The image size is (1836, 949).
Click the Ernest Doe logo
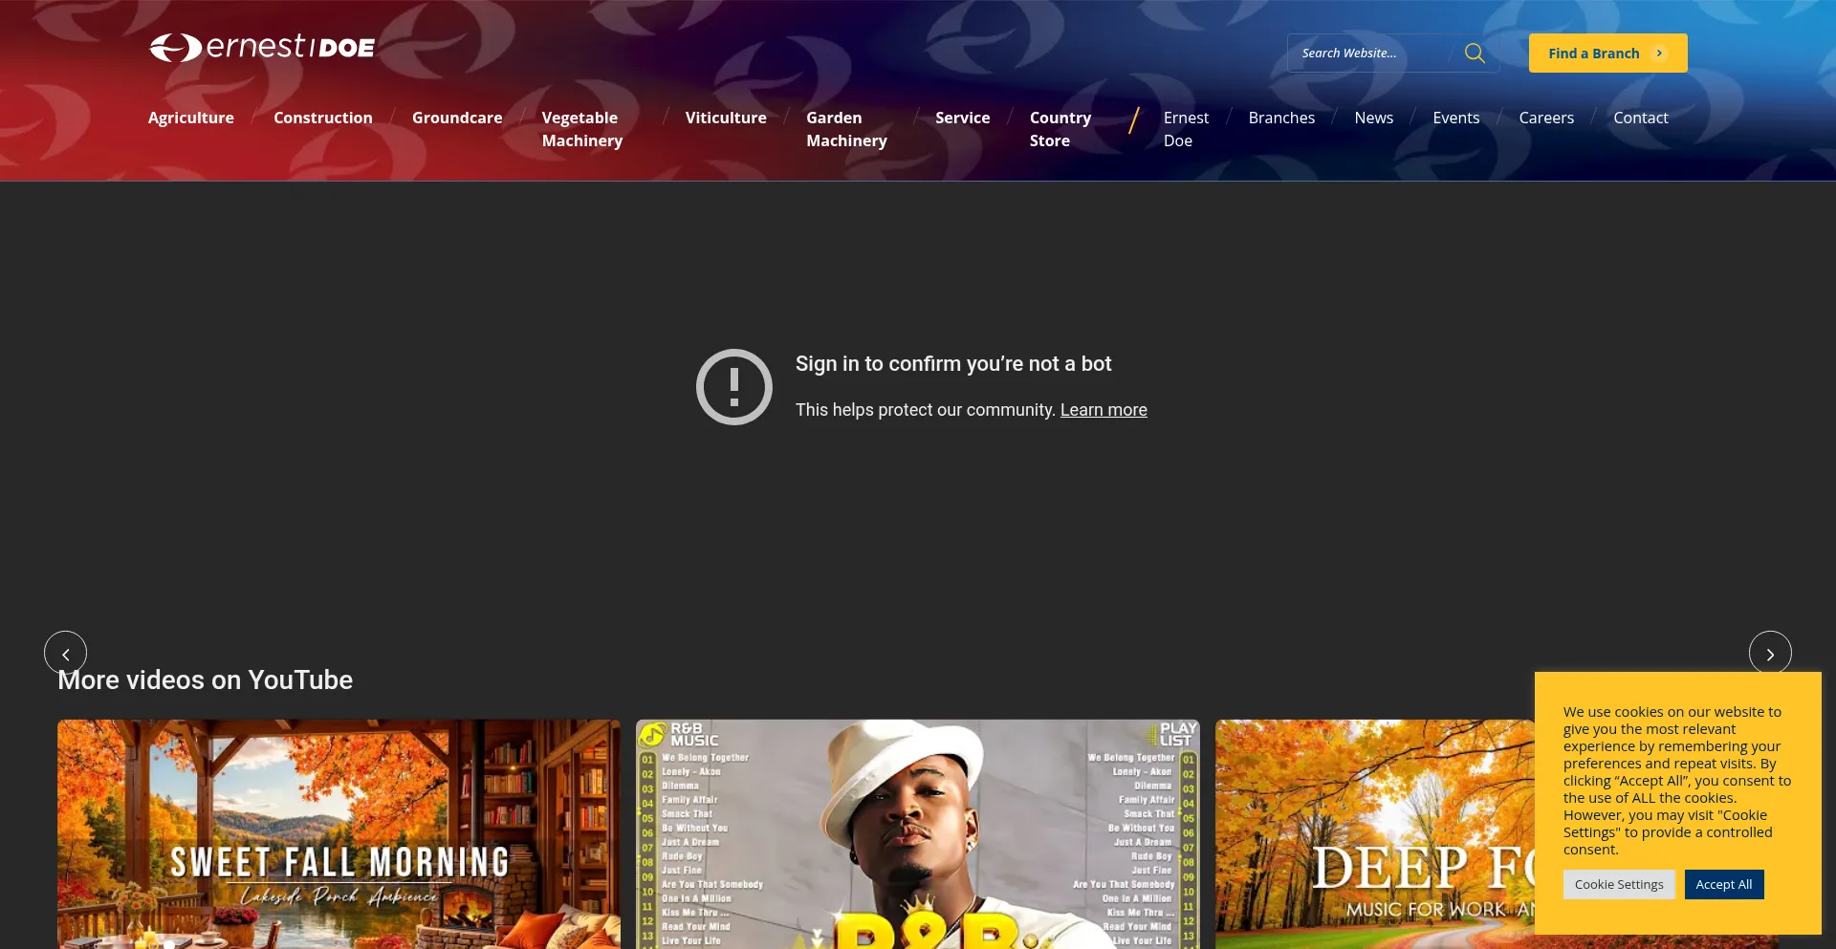coord(262,47)
